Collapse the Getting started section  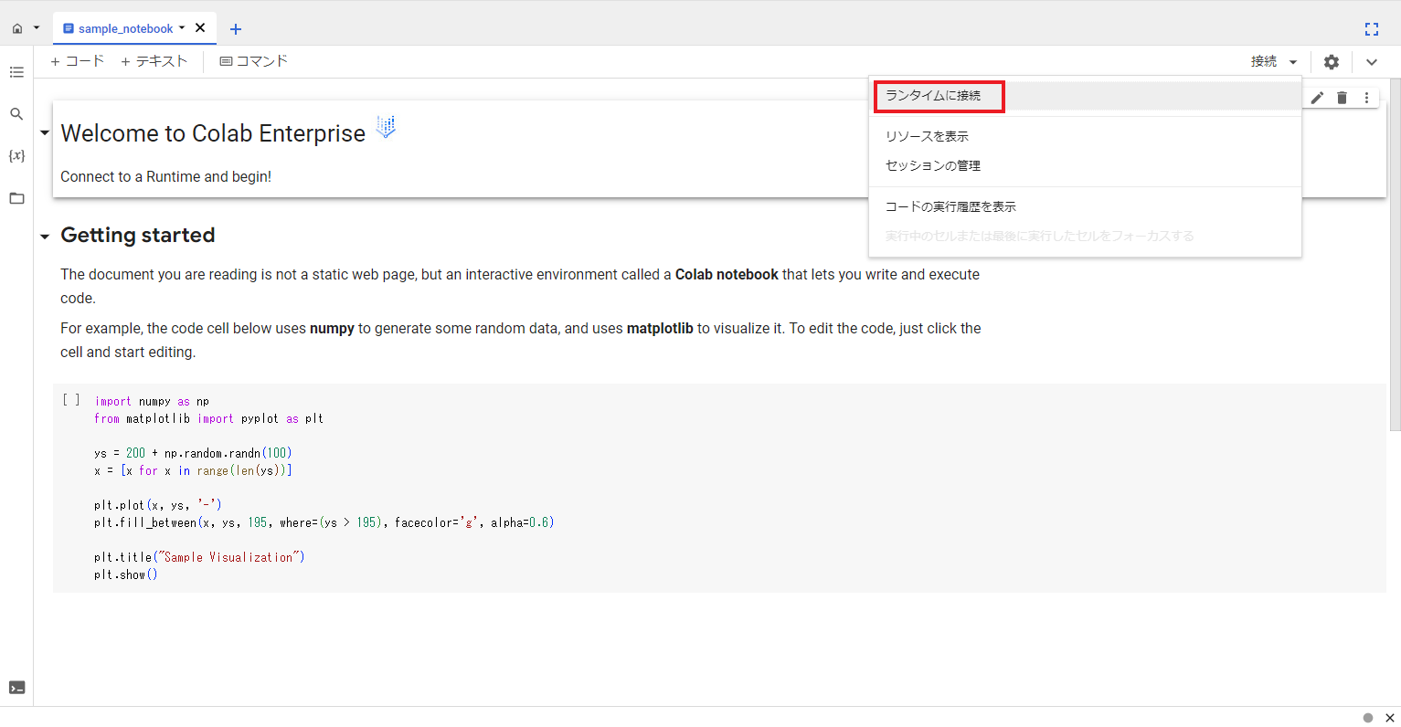coord(44,237)
